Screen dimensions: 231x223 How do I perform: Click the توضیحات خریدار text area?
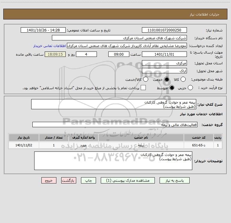tap(113, 161)
